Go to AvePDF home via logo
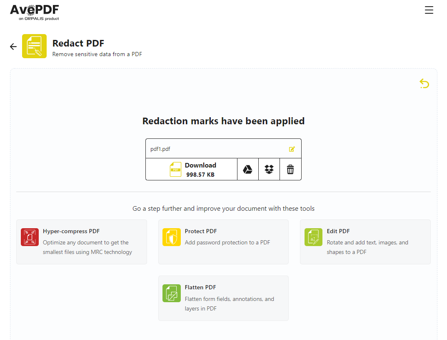Viewport: 447px width, 340px height. point(35,12)
